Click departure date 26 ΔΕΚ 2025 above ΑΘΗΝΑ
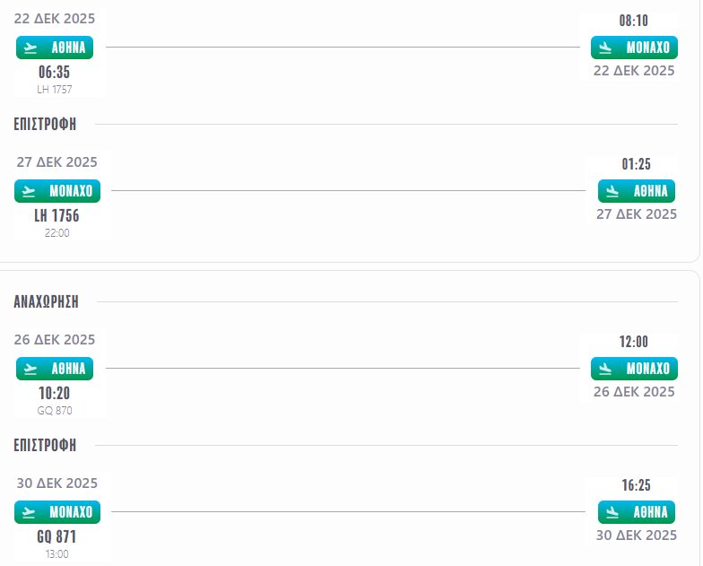Screen dimensions: 703x566 point(55,340)
